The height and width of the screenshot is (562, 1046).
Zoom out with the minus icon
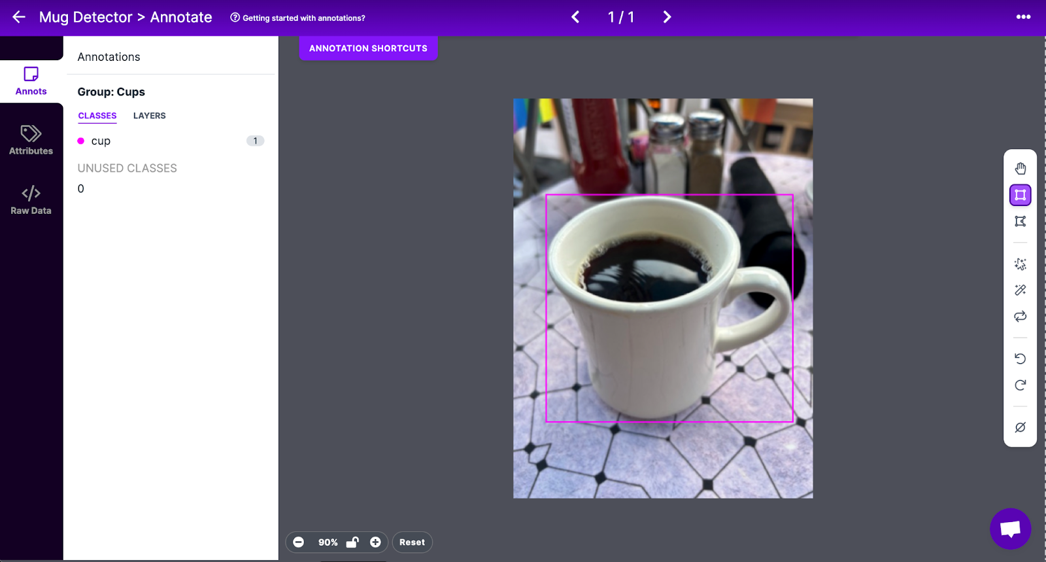(299, 542)
